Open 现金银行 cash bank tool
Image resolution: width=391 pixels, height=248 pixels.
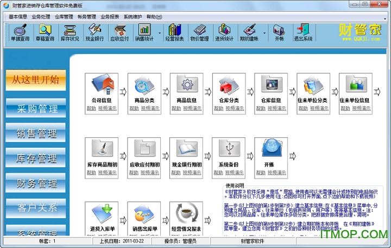coord(94,33)
